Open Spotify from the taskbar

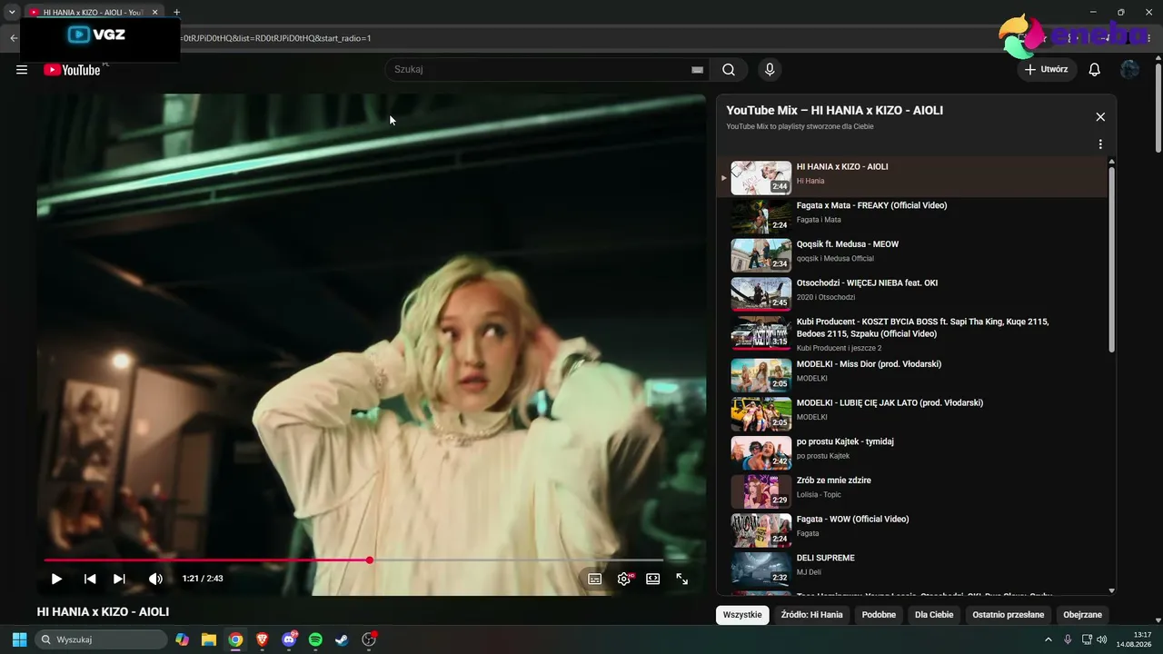tap(315, 639)
